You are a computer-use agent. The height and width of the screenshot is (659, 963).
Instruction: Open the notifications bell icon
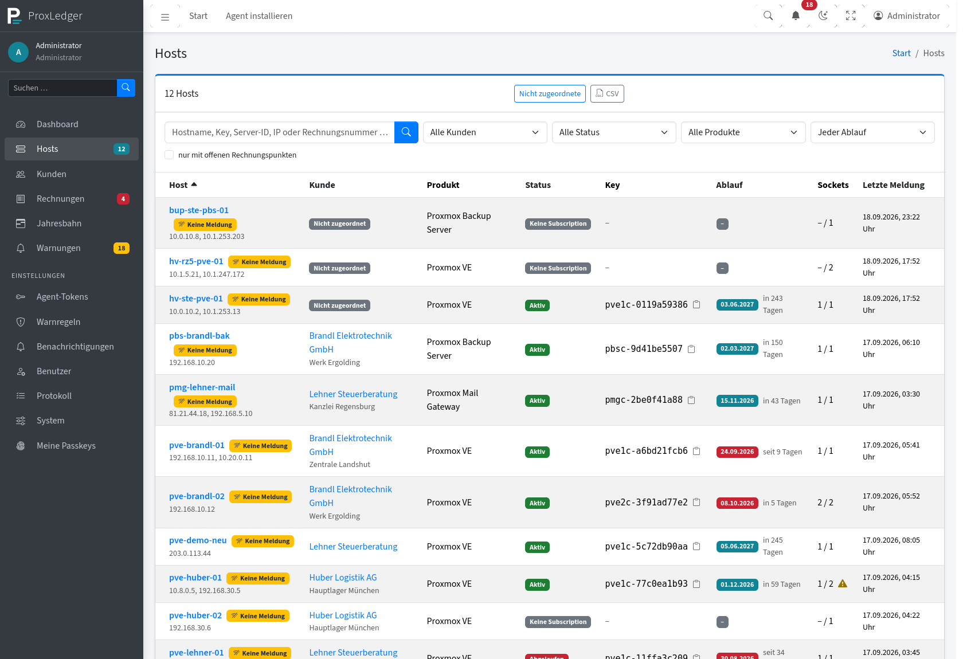[796, 16]
